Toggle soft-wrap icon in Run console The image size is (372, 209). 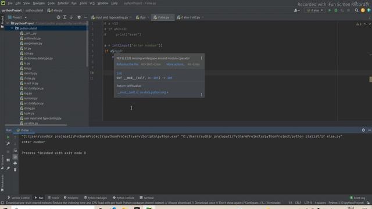point(15,150)
